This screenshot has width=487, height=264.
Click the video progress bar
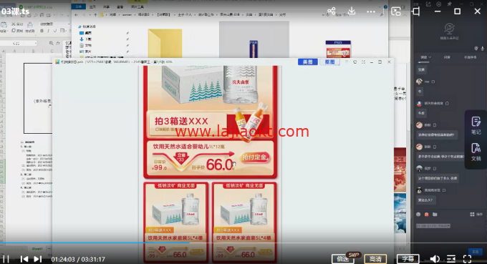[x=243, y=243]
